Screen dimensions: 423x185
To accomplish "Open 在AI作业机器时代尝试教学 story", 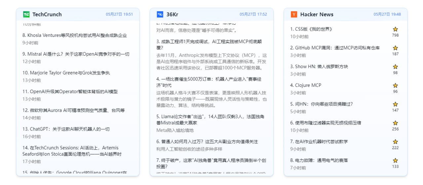I will 319,142.
